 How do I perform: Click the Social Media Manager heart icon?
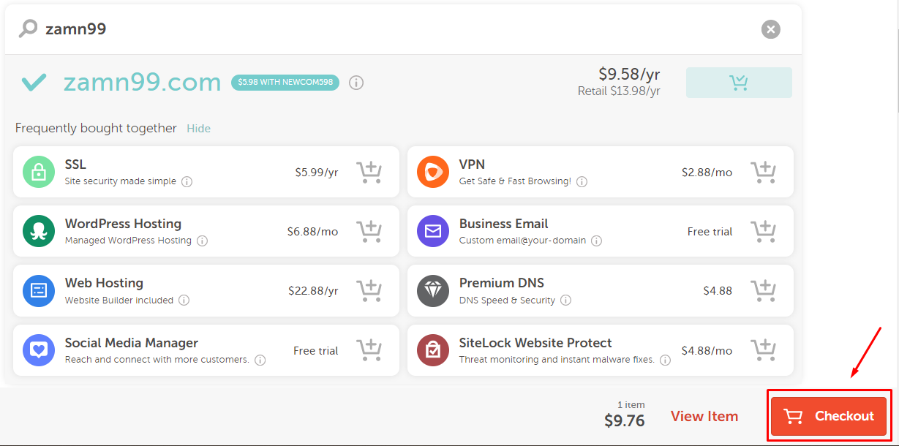click(39, 350)
